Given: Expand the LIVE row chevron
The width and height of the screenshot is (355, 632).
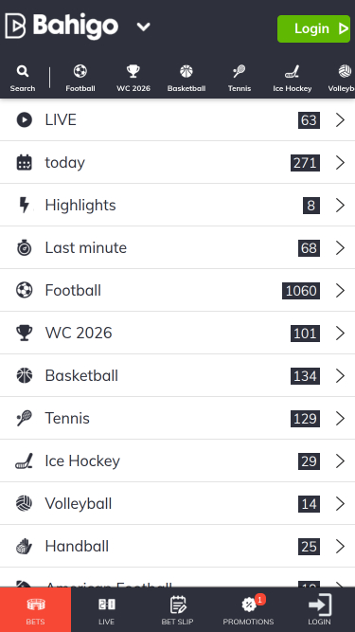Looking at the screenshot, I should coord(340,120).
